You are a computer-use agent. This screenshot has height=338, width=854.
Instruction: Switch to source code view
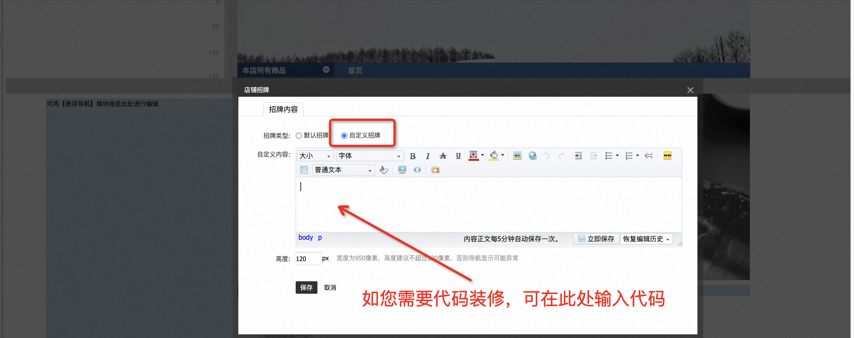417,170
